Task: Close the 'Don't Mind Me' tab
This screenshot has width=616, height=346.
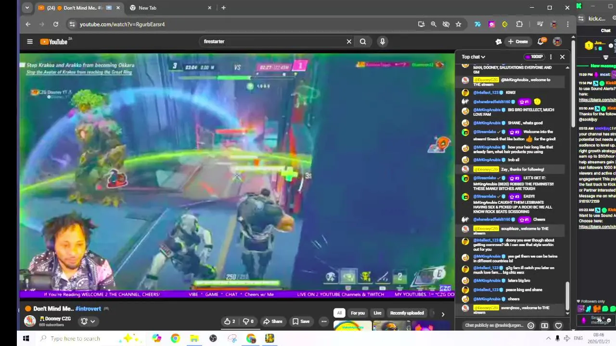Action: pos(118,8)
